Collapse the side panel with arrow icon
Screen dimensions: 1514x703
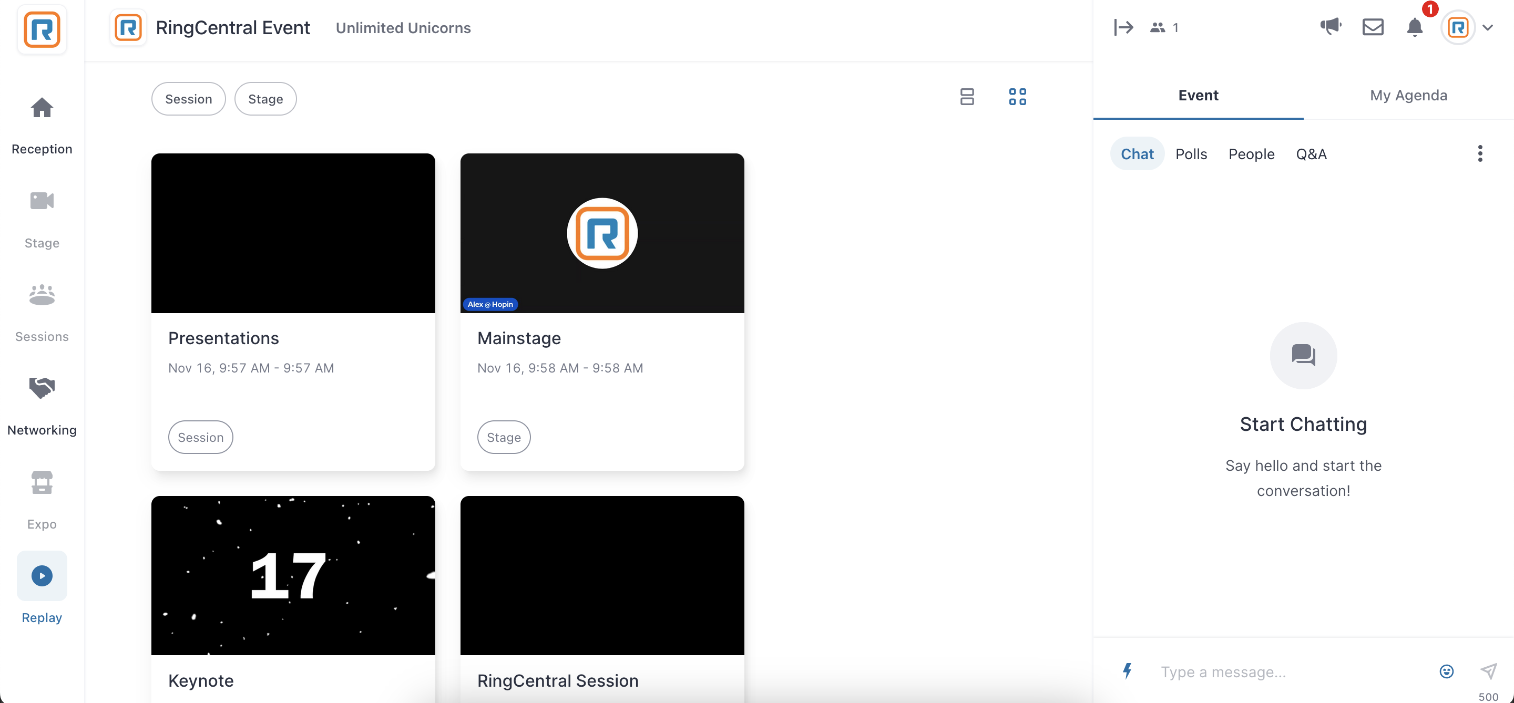[x=1123, y=27]
